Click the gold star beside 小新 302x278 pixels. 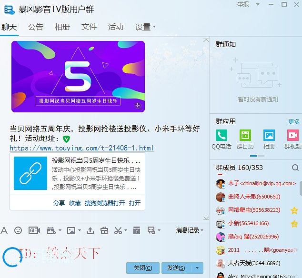coord(294,224)
